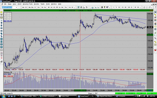Add the Rsi study
Screen dimensions: 157x98
coord(42,7)
